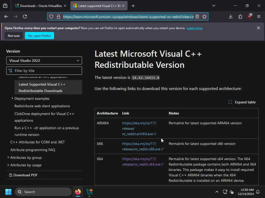Open extensions puzzle icon
The image size is (265, 198).
[x=240, y=16]
